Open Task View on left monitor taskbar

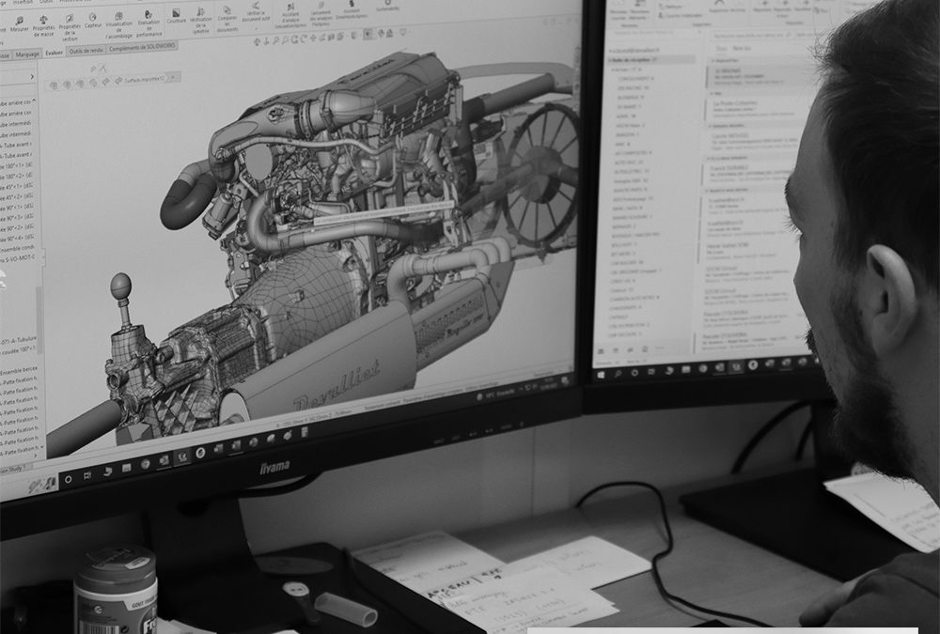click(87, 476)
